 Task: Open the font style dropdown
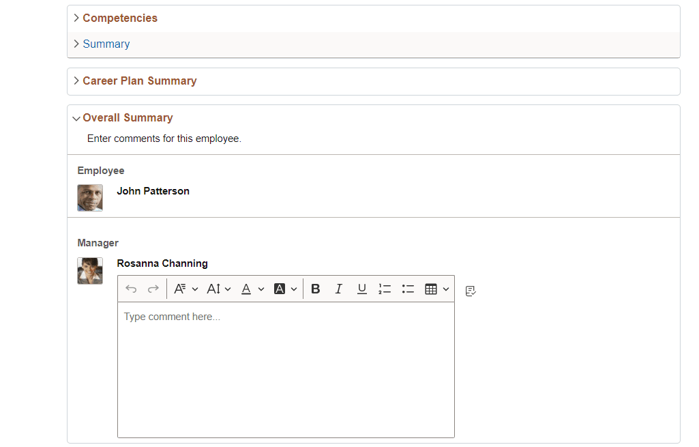click(184, 289)
